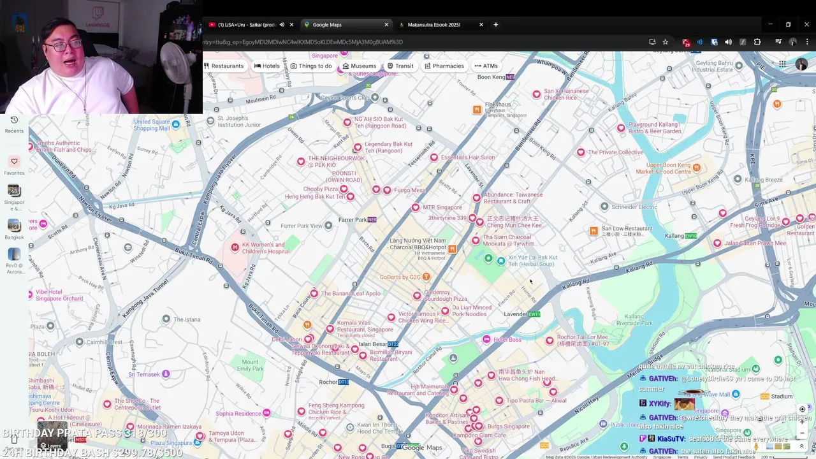816x459 pixels.
Task: Open the Bangkok saved list thumbnail
Action: [x=14, y=225]
